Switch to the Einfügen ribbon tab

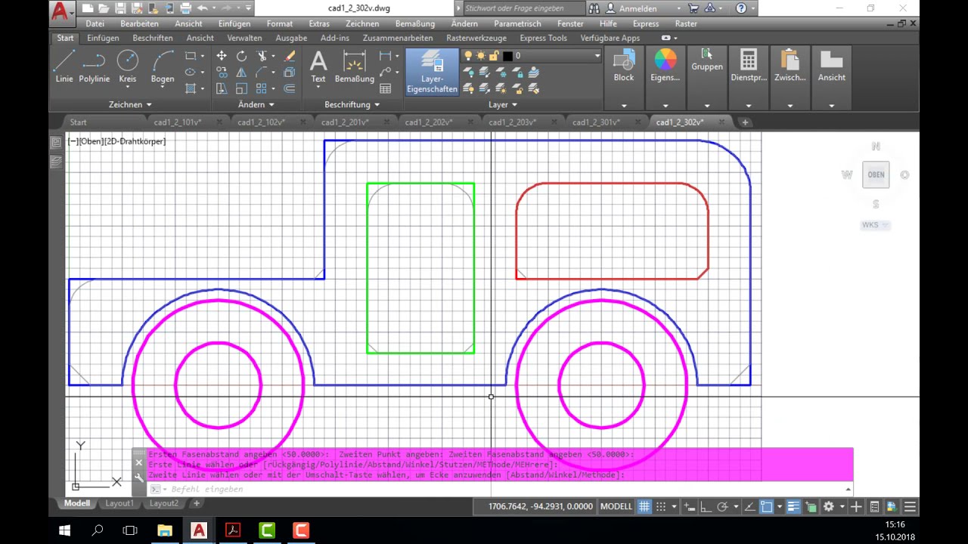click(x=103, y=38)
